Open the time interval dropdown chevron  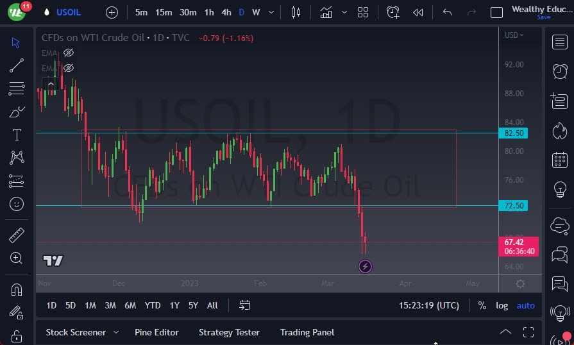pos(272,12)
